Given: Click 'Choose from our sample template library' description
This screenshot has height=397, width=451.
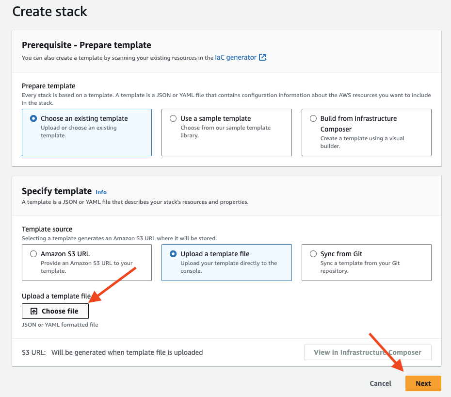Looking at the screenshot, I should [225, 132].
